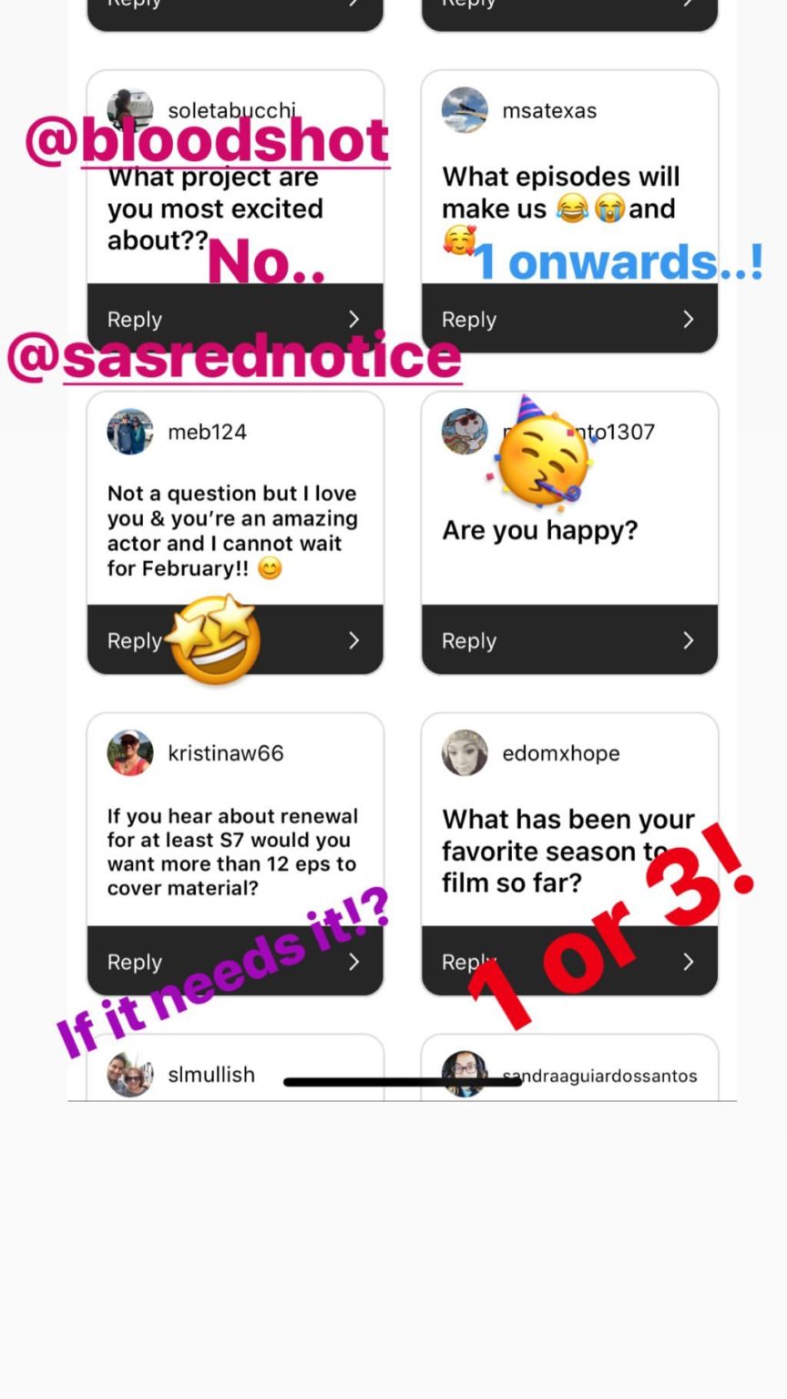Tap kristinaw66 avatar
This screenshot has height=1399, width=787.
pyautogui.click(x=130, y=753)
